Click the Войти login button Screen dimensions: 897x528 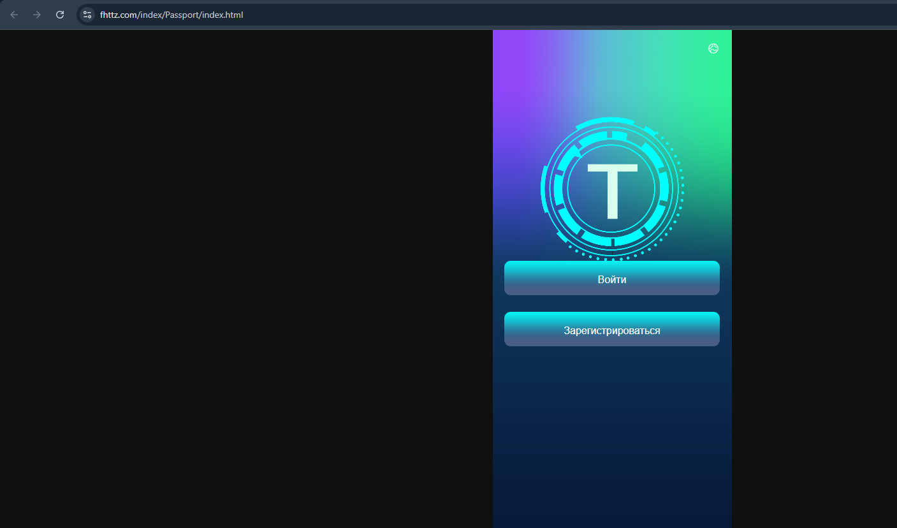coord(611,278)
